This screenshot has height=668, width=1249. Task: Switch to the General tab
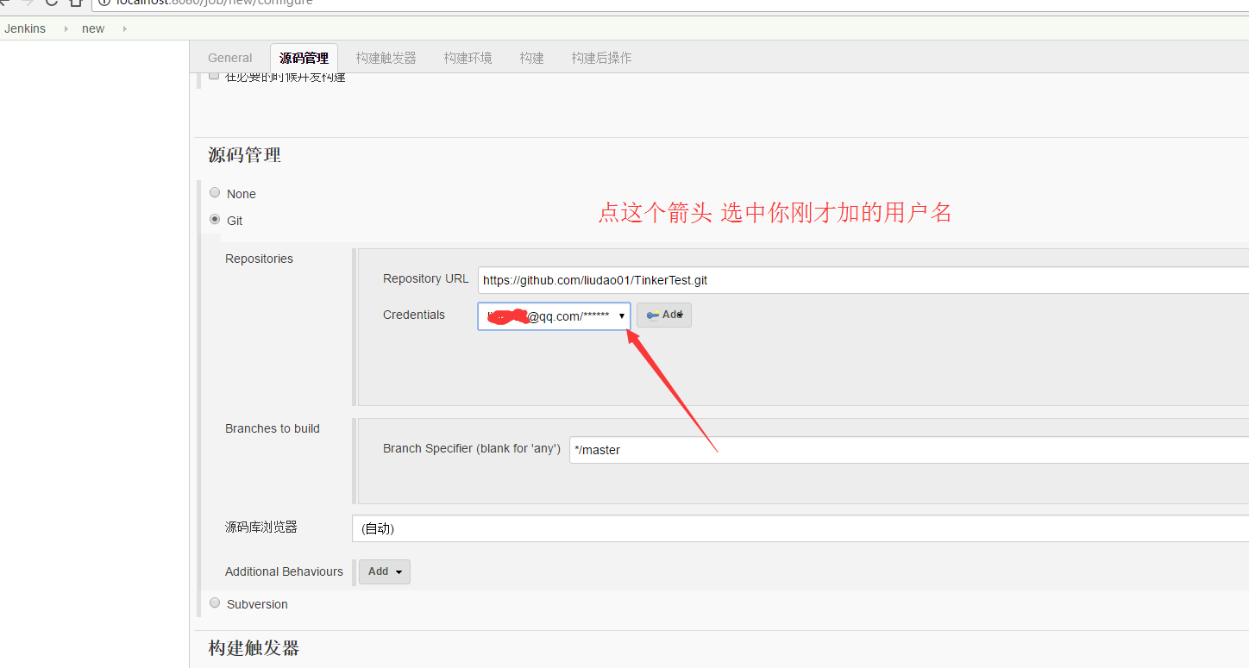[230, 58]
